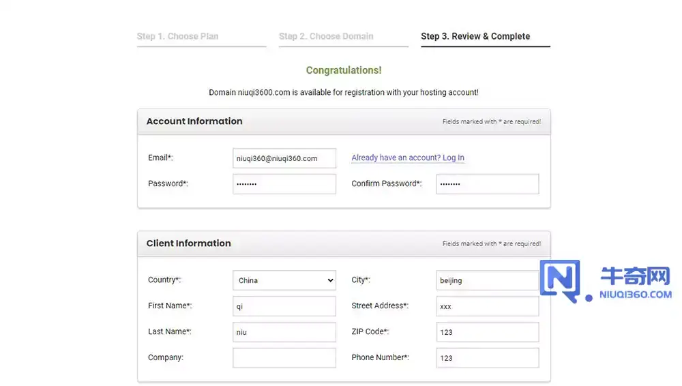This screenshot has height=386, width=682.
Task: Click the Phone Number input field
Action: point(487,358)
